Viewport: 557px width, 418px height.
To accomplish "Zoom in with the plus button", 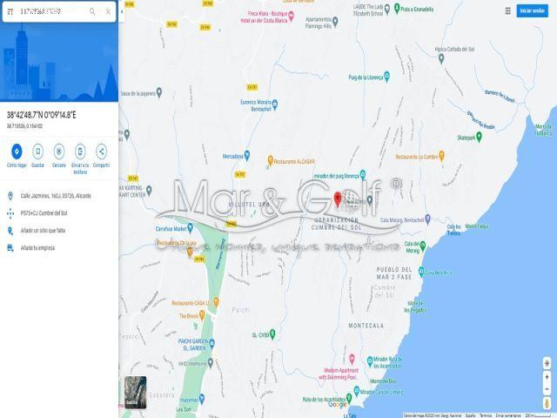I will (547, 377).
